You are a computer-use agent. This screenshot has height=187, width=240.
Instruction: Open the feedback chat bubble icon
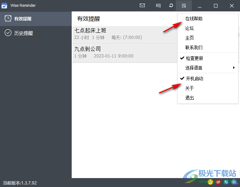(158, 6)
